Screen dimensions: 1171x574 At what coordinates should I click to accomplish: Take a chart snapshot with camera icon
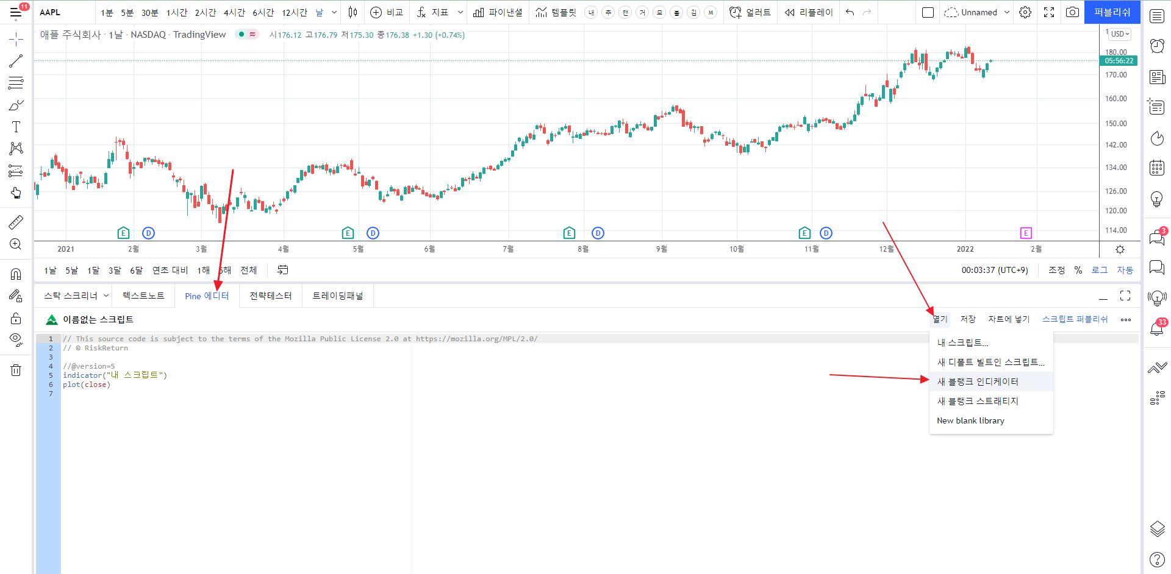1072,12
